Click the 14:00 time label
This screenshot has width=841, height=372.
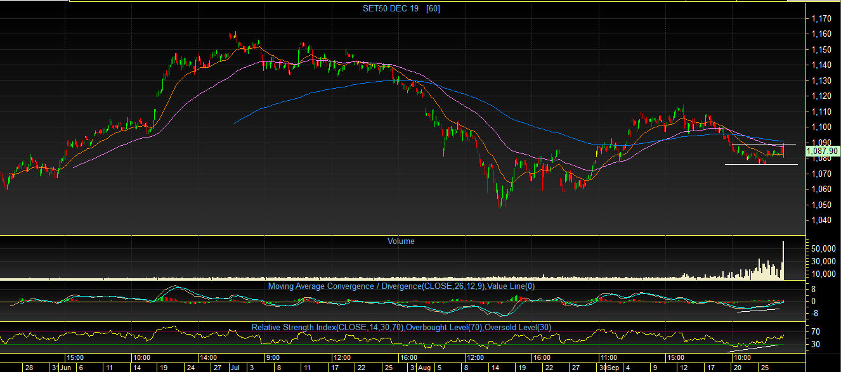(207, 357)
